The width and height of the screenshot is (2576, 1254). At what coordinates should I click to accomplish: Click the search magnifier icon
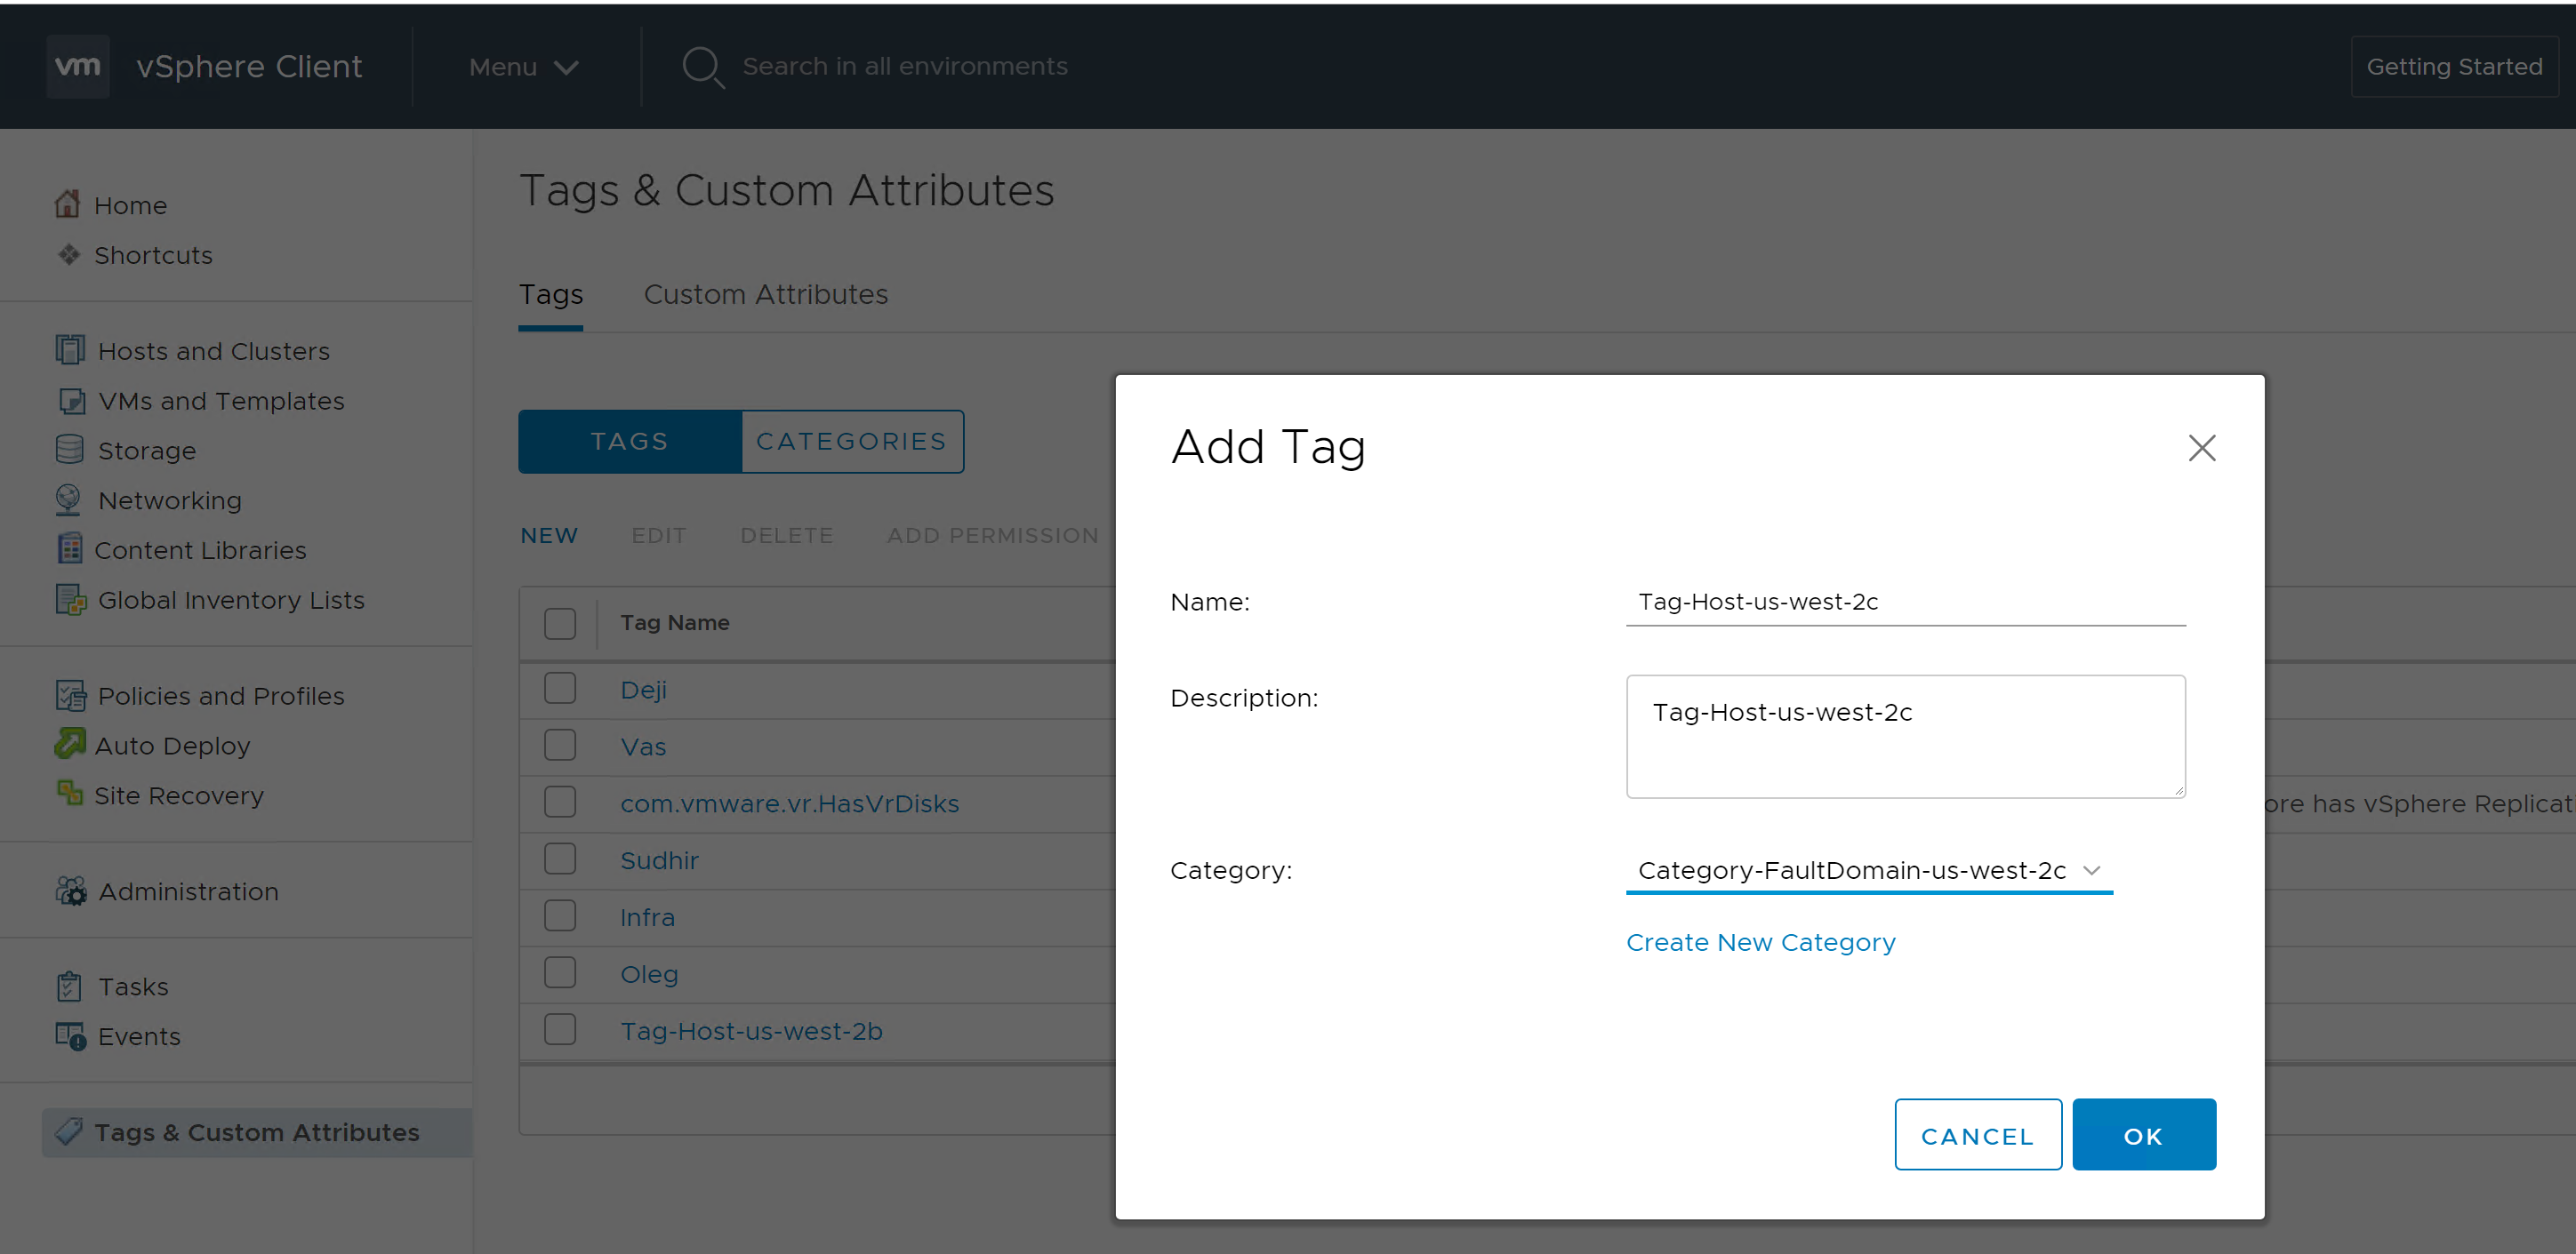tap(702, 67)
